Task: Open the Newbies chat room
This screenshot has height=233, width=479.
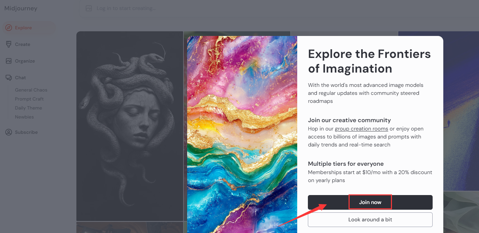Action: pos(24,117)
